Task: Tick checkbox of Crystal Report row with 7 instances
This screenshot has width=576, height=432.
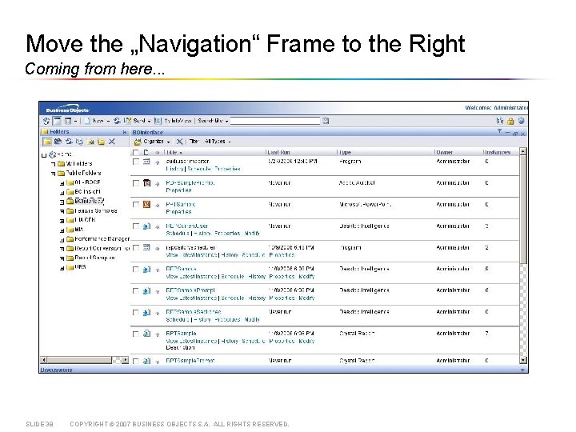Action: click(x=136, y=334)
